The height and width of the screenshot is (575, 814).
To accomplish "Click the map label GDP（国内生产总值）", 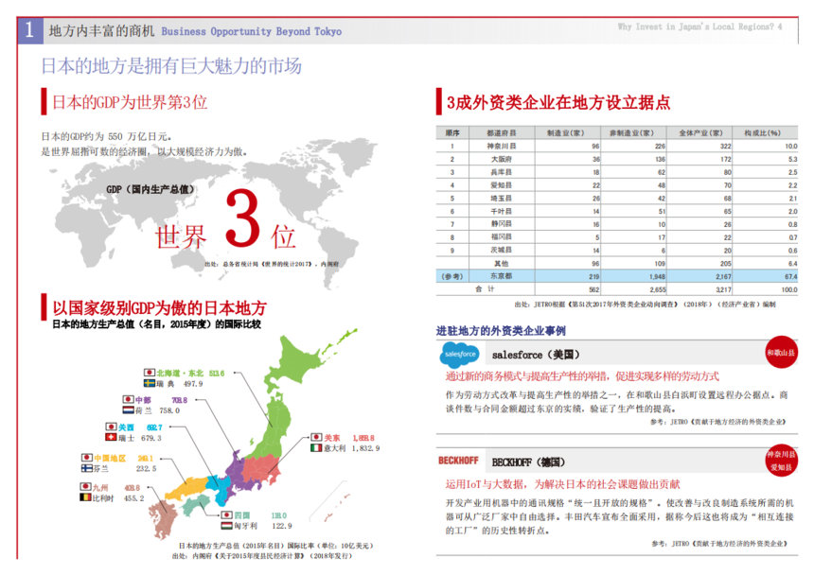I will 150,190.
